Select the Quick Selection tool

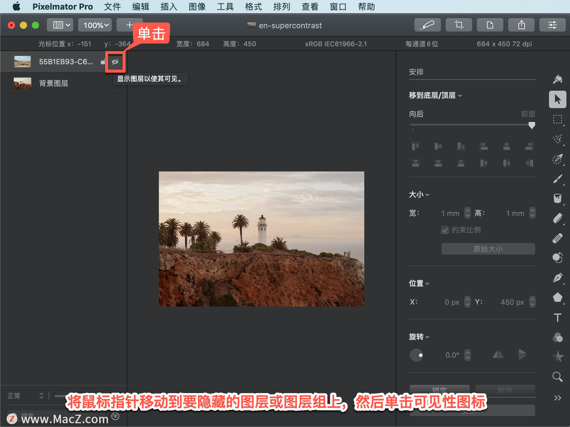tap(557, 139)
